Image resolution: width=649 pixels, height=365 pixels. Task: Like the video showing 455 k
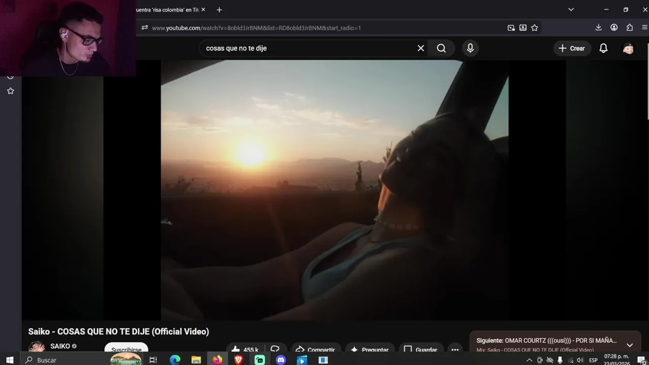pyautogui.click(x=245, y=349)
